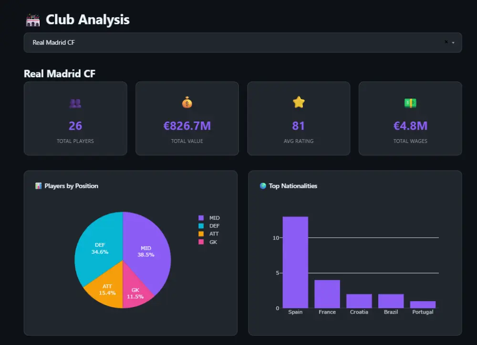Click the Portugal bar in the chart

(423, 304)
